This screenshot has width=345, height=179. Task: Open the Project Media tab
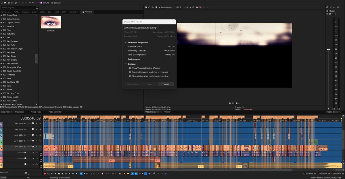pos(36,112)
